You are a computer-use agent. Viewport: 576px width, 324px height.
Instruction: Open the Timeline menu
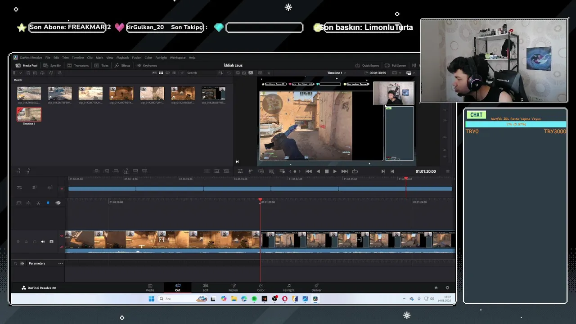coord(78,58)
